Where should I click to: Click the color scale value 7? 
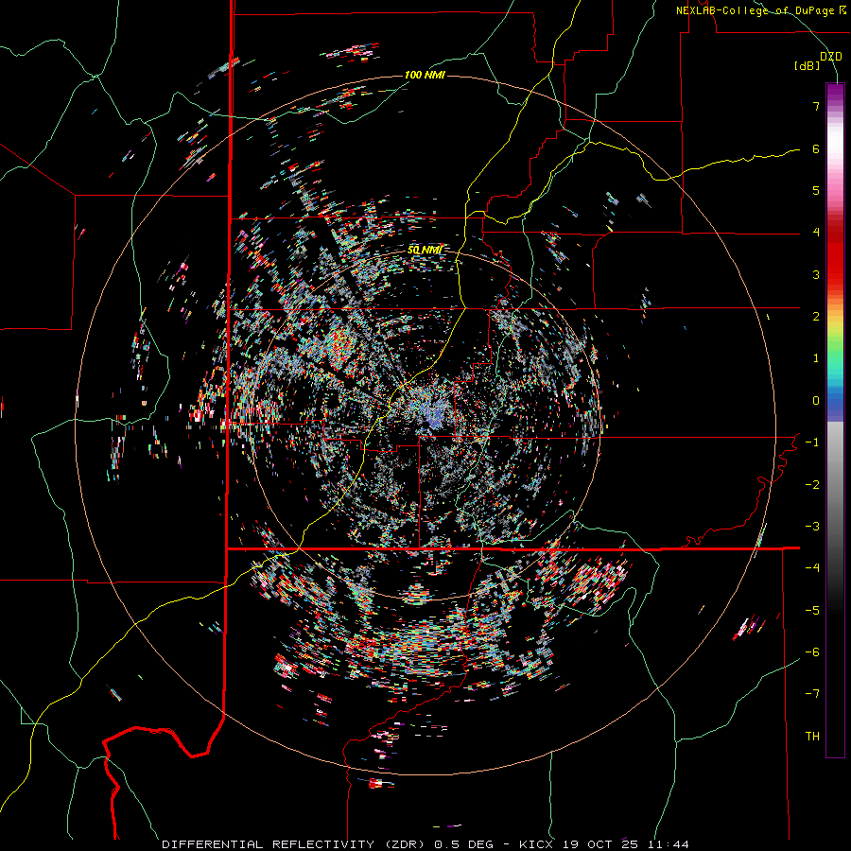[816, 106]
